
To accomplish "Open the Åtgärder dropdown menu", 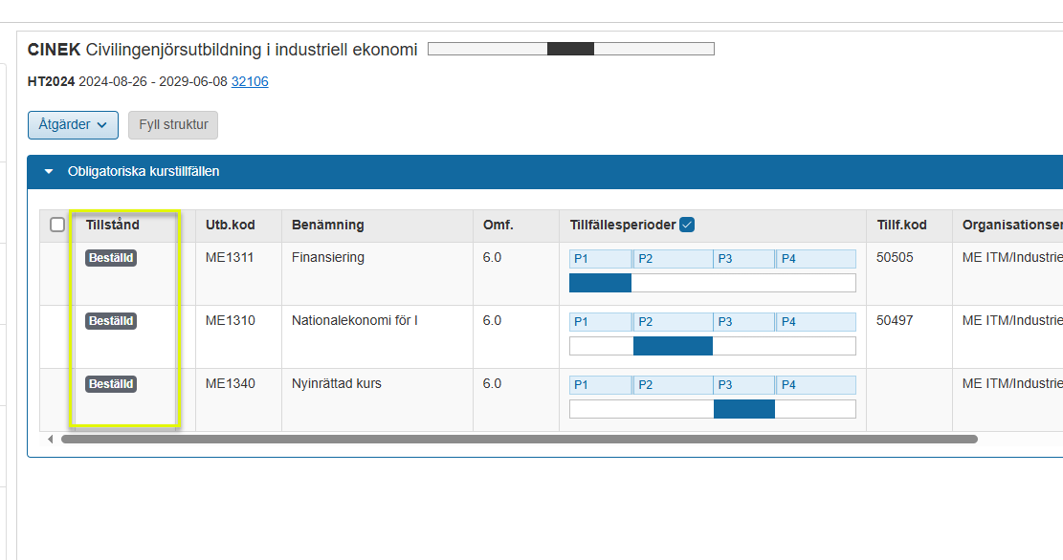I will pos(73,125).
